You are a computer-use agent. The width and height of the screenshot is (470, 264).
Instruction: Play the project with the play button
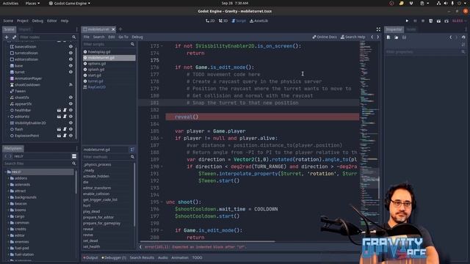[407, 21]
